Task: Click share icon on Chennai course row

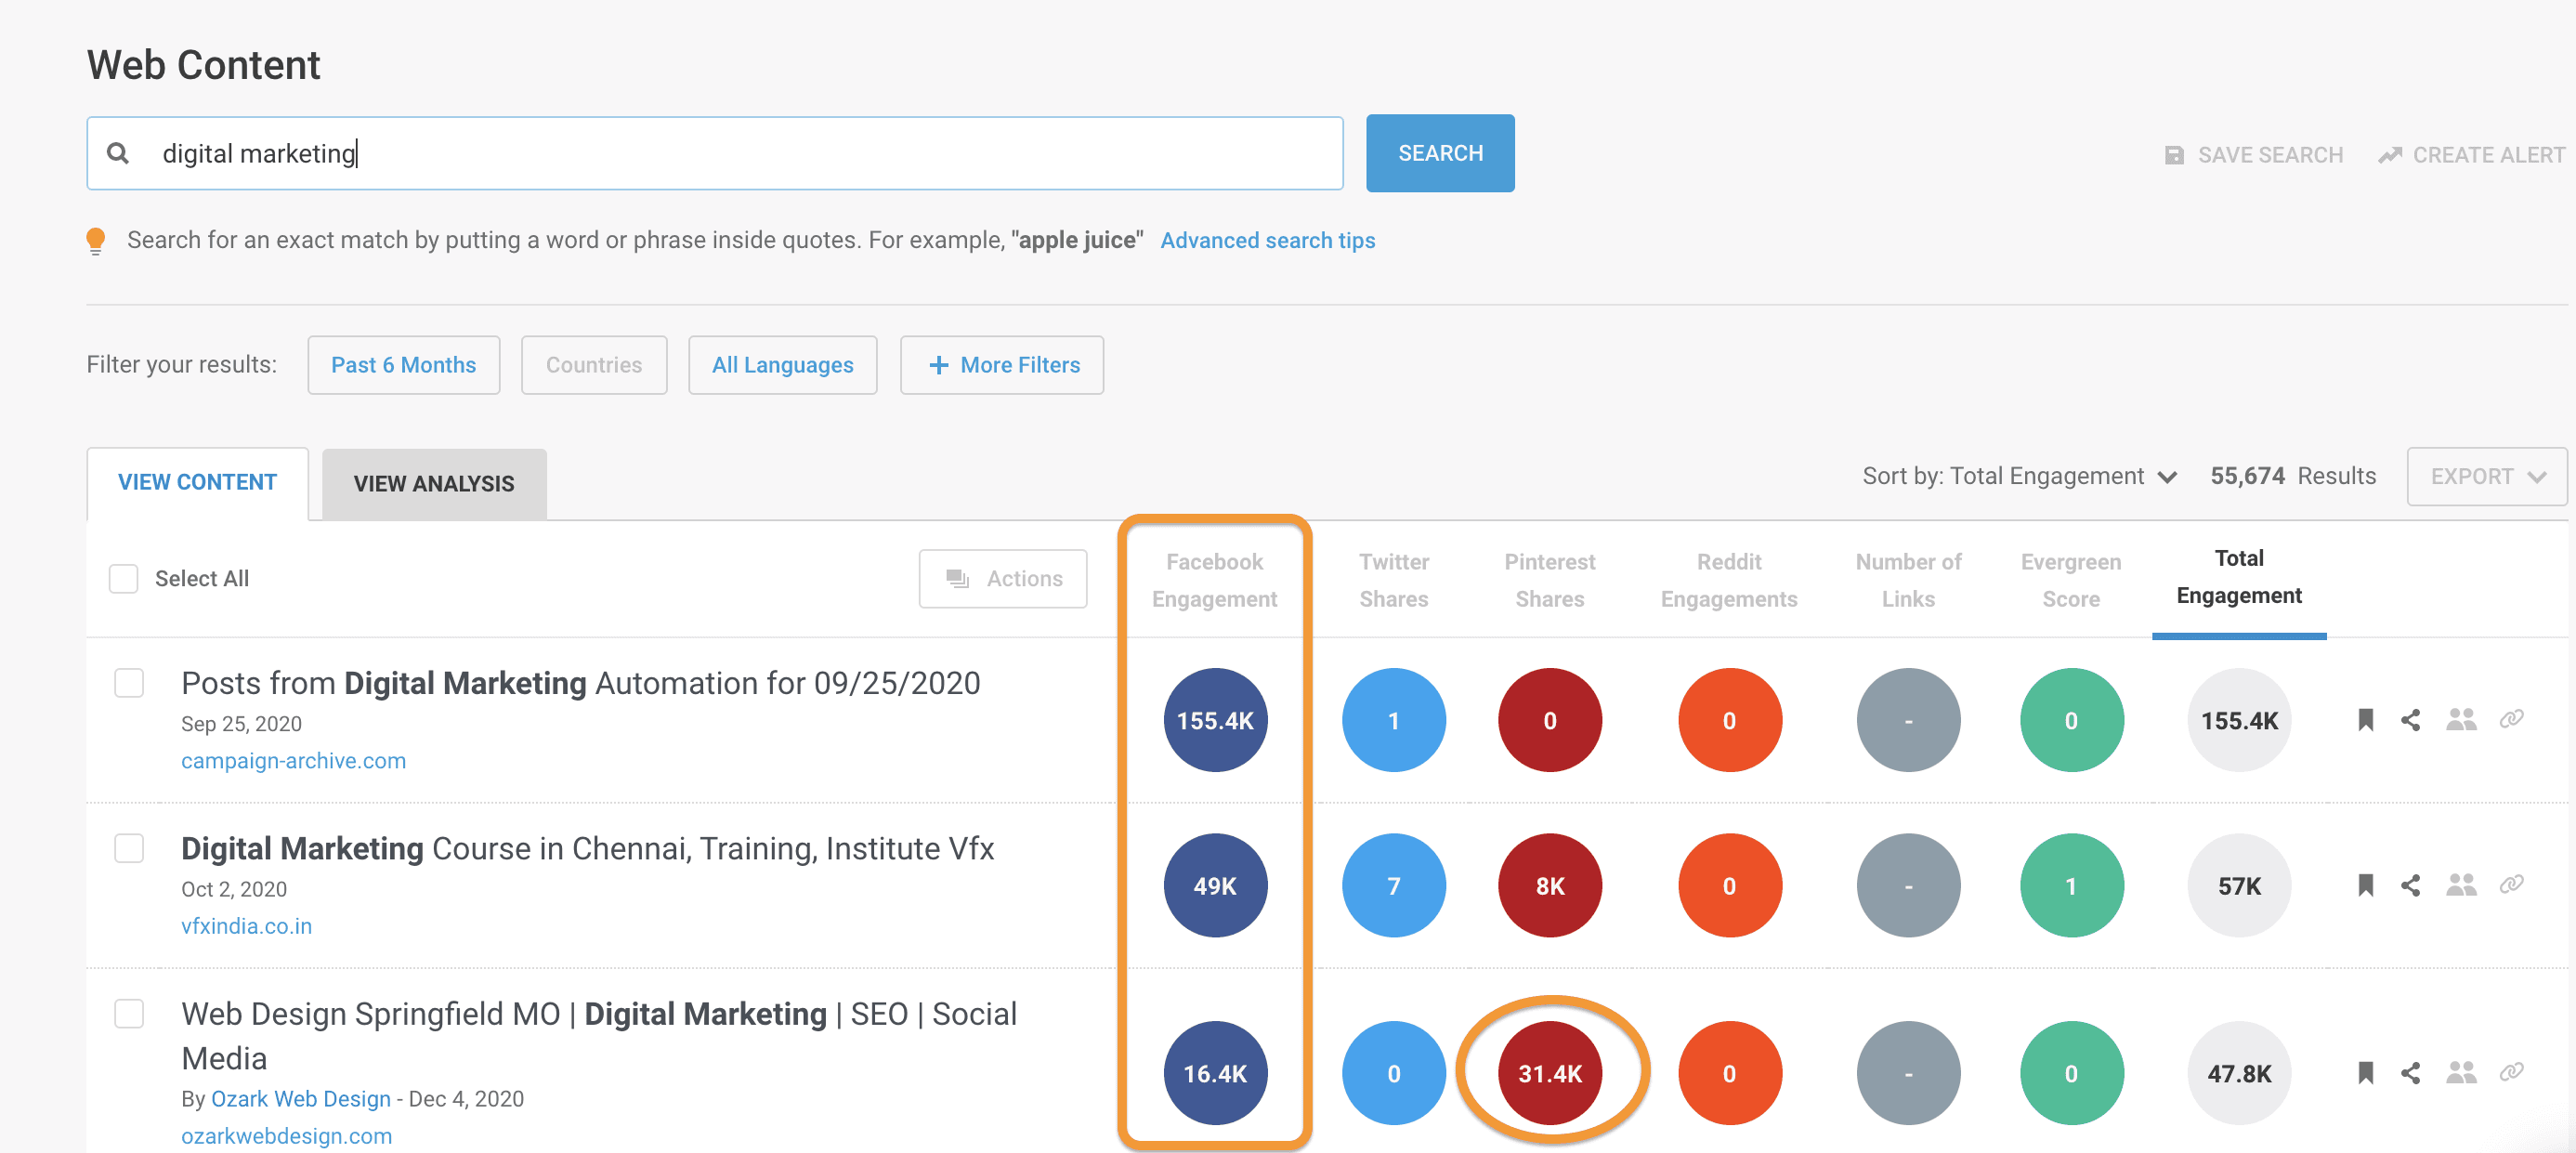Action: pyautogui.click(x=2411, y=885)
